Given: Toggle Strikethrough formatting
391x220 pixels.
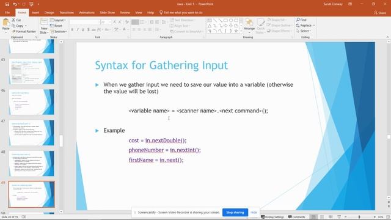Looking at the screenshot, I should click(x=93, y=30).
